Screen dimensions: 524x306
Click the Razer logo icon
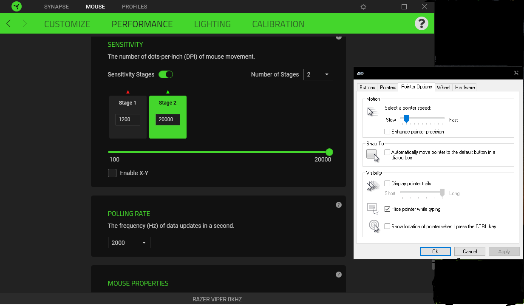tap(17, 7)
